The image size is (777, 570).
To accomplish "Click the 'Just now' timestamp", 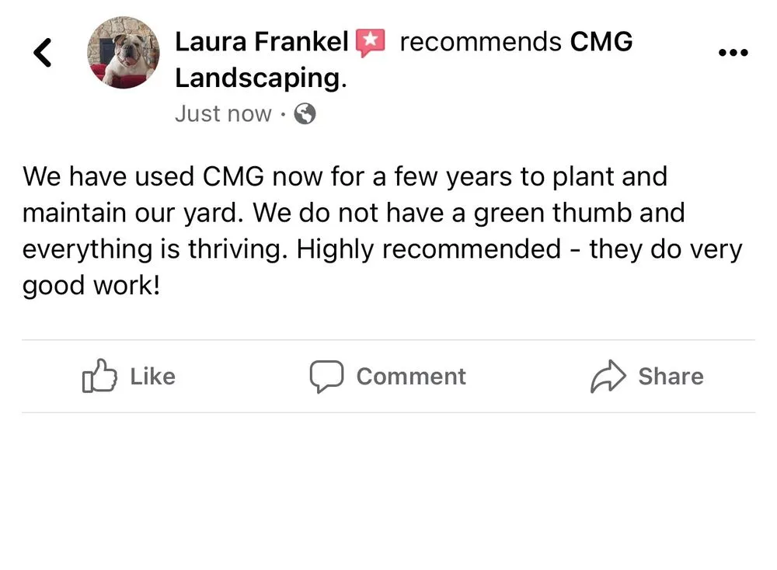I will pos(223,113).
